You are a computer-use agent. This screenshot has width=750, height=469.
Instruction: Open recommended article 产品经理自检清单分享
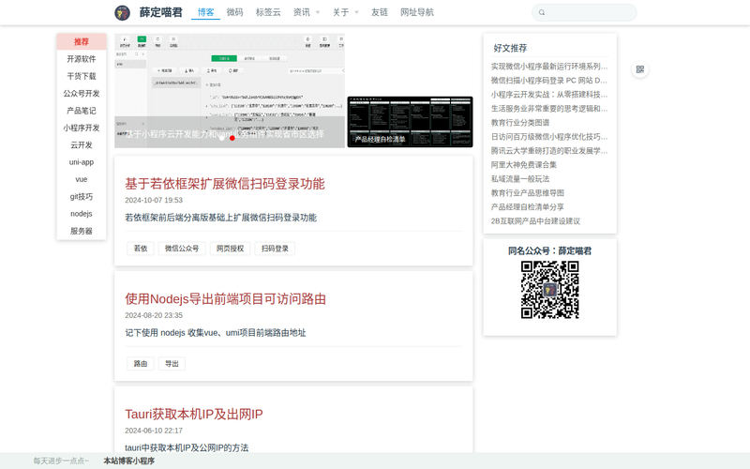point(527,207)
